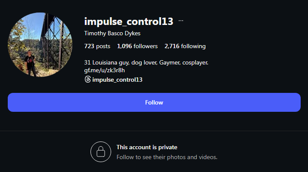Click the padlock private account icon
Screen dimensions: 308x172
pos(100,152)
